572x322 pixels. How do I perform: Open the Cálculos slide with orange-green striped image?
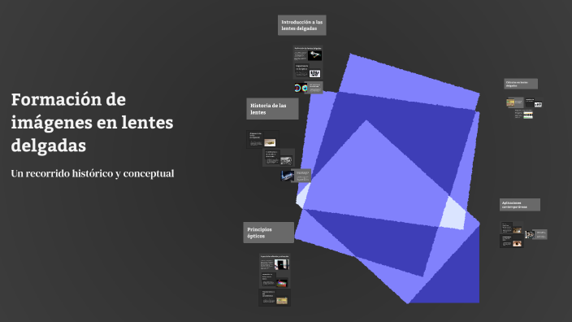coord(524,115)
